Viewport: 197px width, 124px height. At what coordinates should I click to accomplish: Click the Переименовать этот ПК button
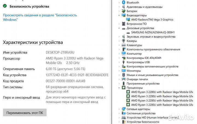click(x=25, y=113)
